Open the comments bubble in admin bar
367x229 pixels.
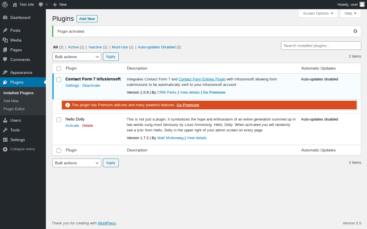pos(41,5)
